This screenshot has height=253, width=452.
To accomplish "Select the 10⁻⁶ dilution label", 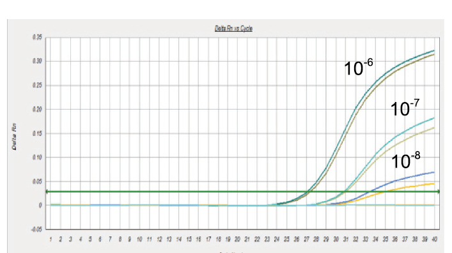I will click(x=358, y=68).
